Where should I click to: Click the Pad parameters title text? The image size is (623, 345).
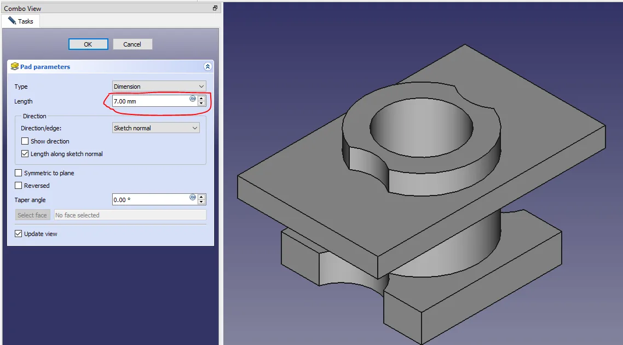tap(45, 67)
